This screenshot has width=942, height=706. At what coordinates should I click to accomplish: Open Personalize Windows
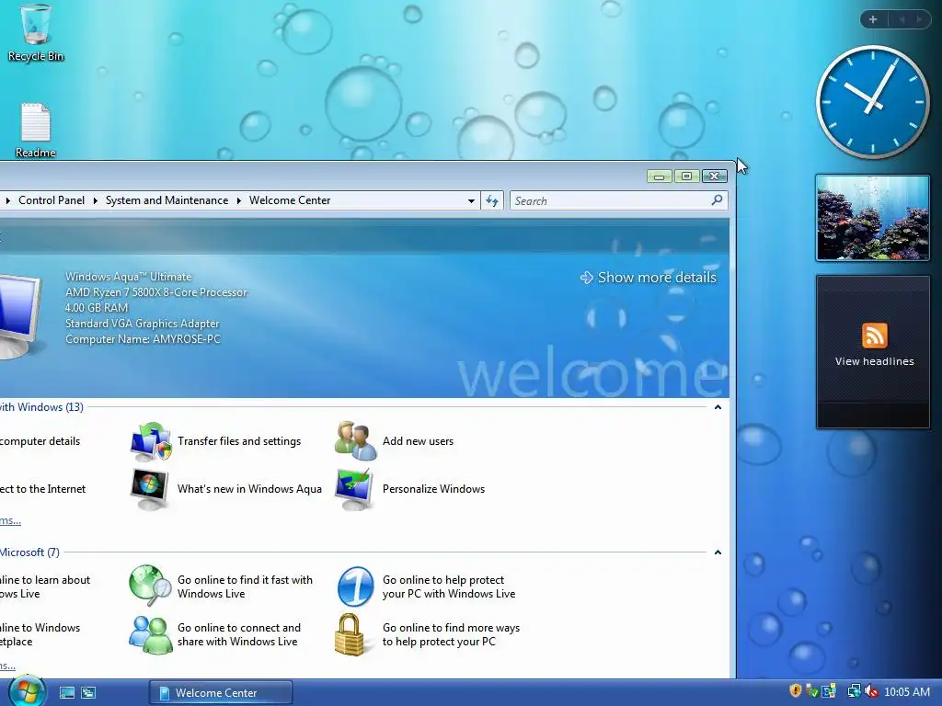coord(434,489)
